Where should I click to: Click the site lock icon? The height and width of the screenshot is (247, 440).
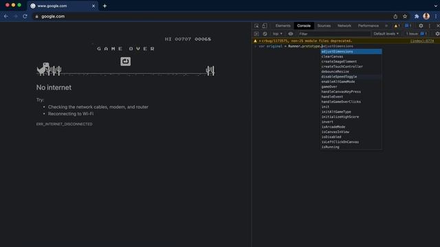click(x=36, y=16)
